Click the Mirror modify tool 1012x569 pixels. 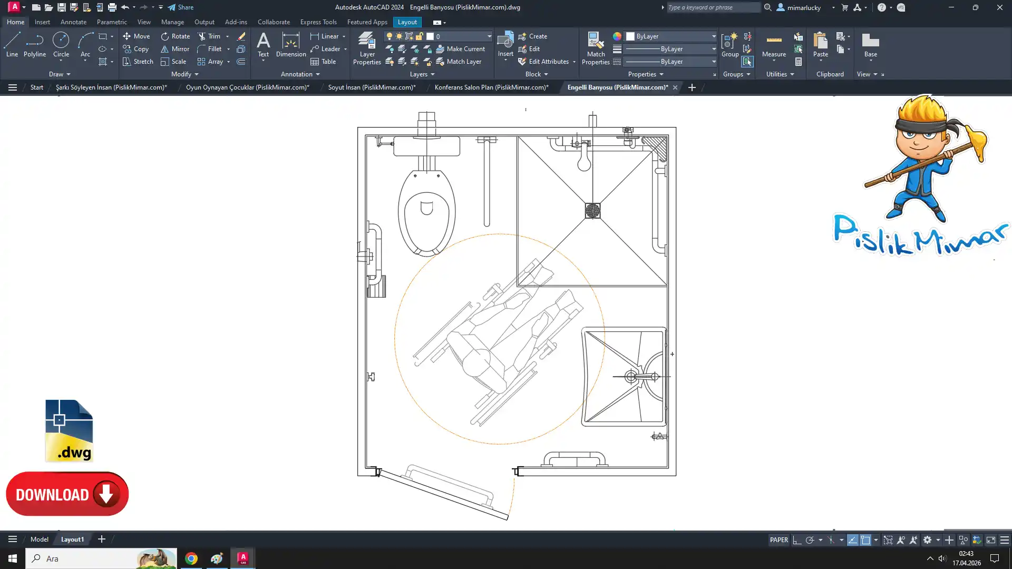(174, 49)
